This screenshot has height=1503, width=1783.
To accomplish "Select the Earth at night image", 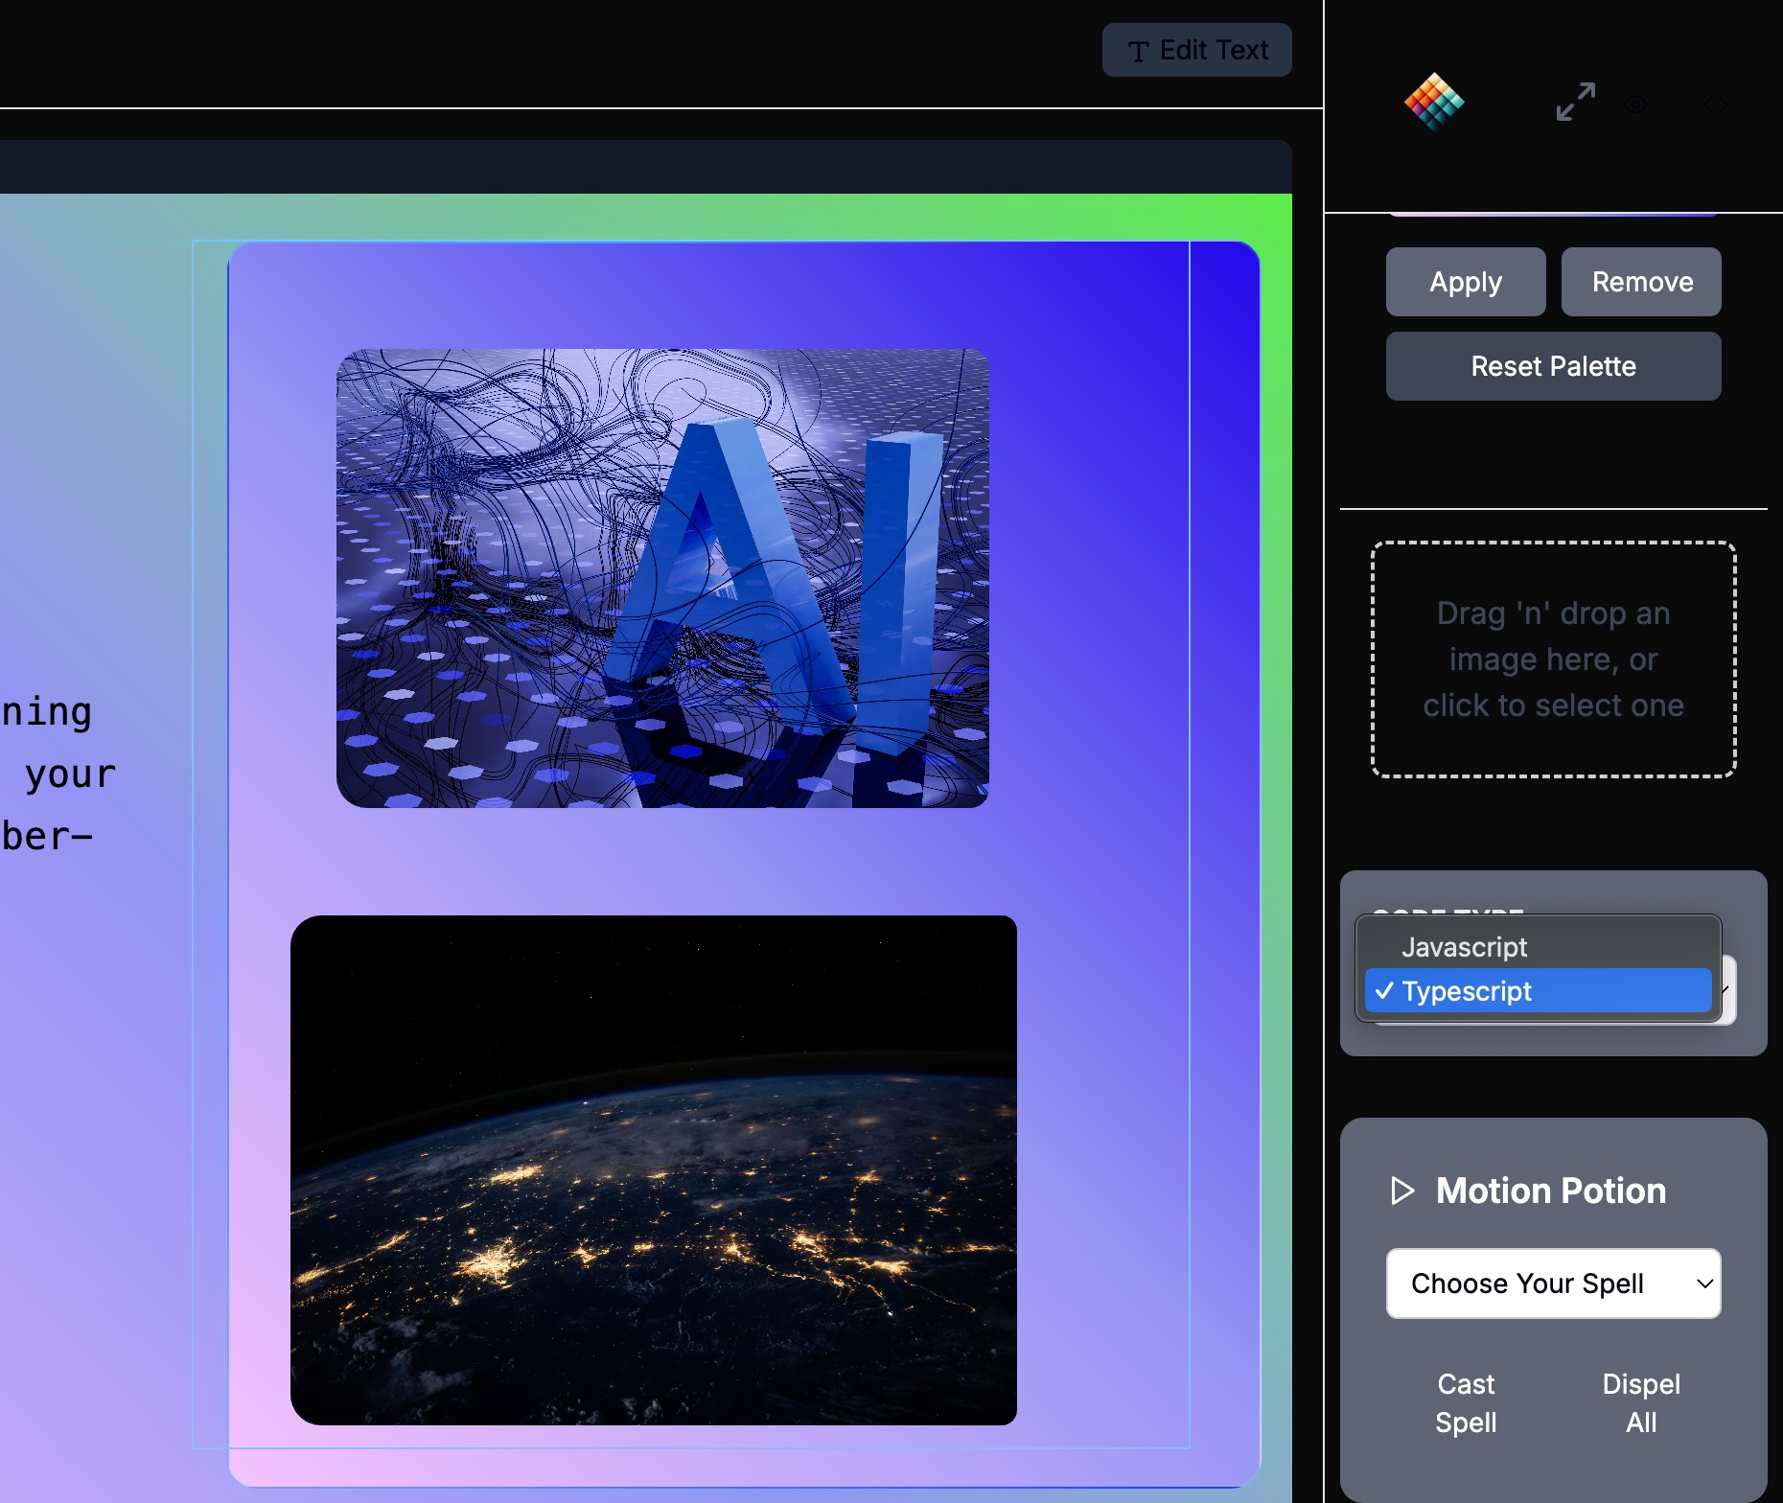I will coord(654,1170).
